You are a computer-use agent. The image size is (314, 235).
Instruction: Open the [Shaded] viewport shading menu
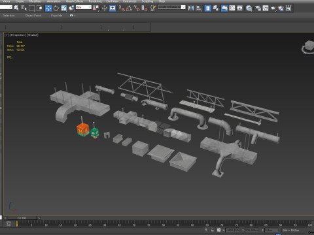[33, 35]
